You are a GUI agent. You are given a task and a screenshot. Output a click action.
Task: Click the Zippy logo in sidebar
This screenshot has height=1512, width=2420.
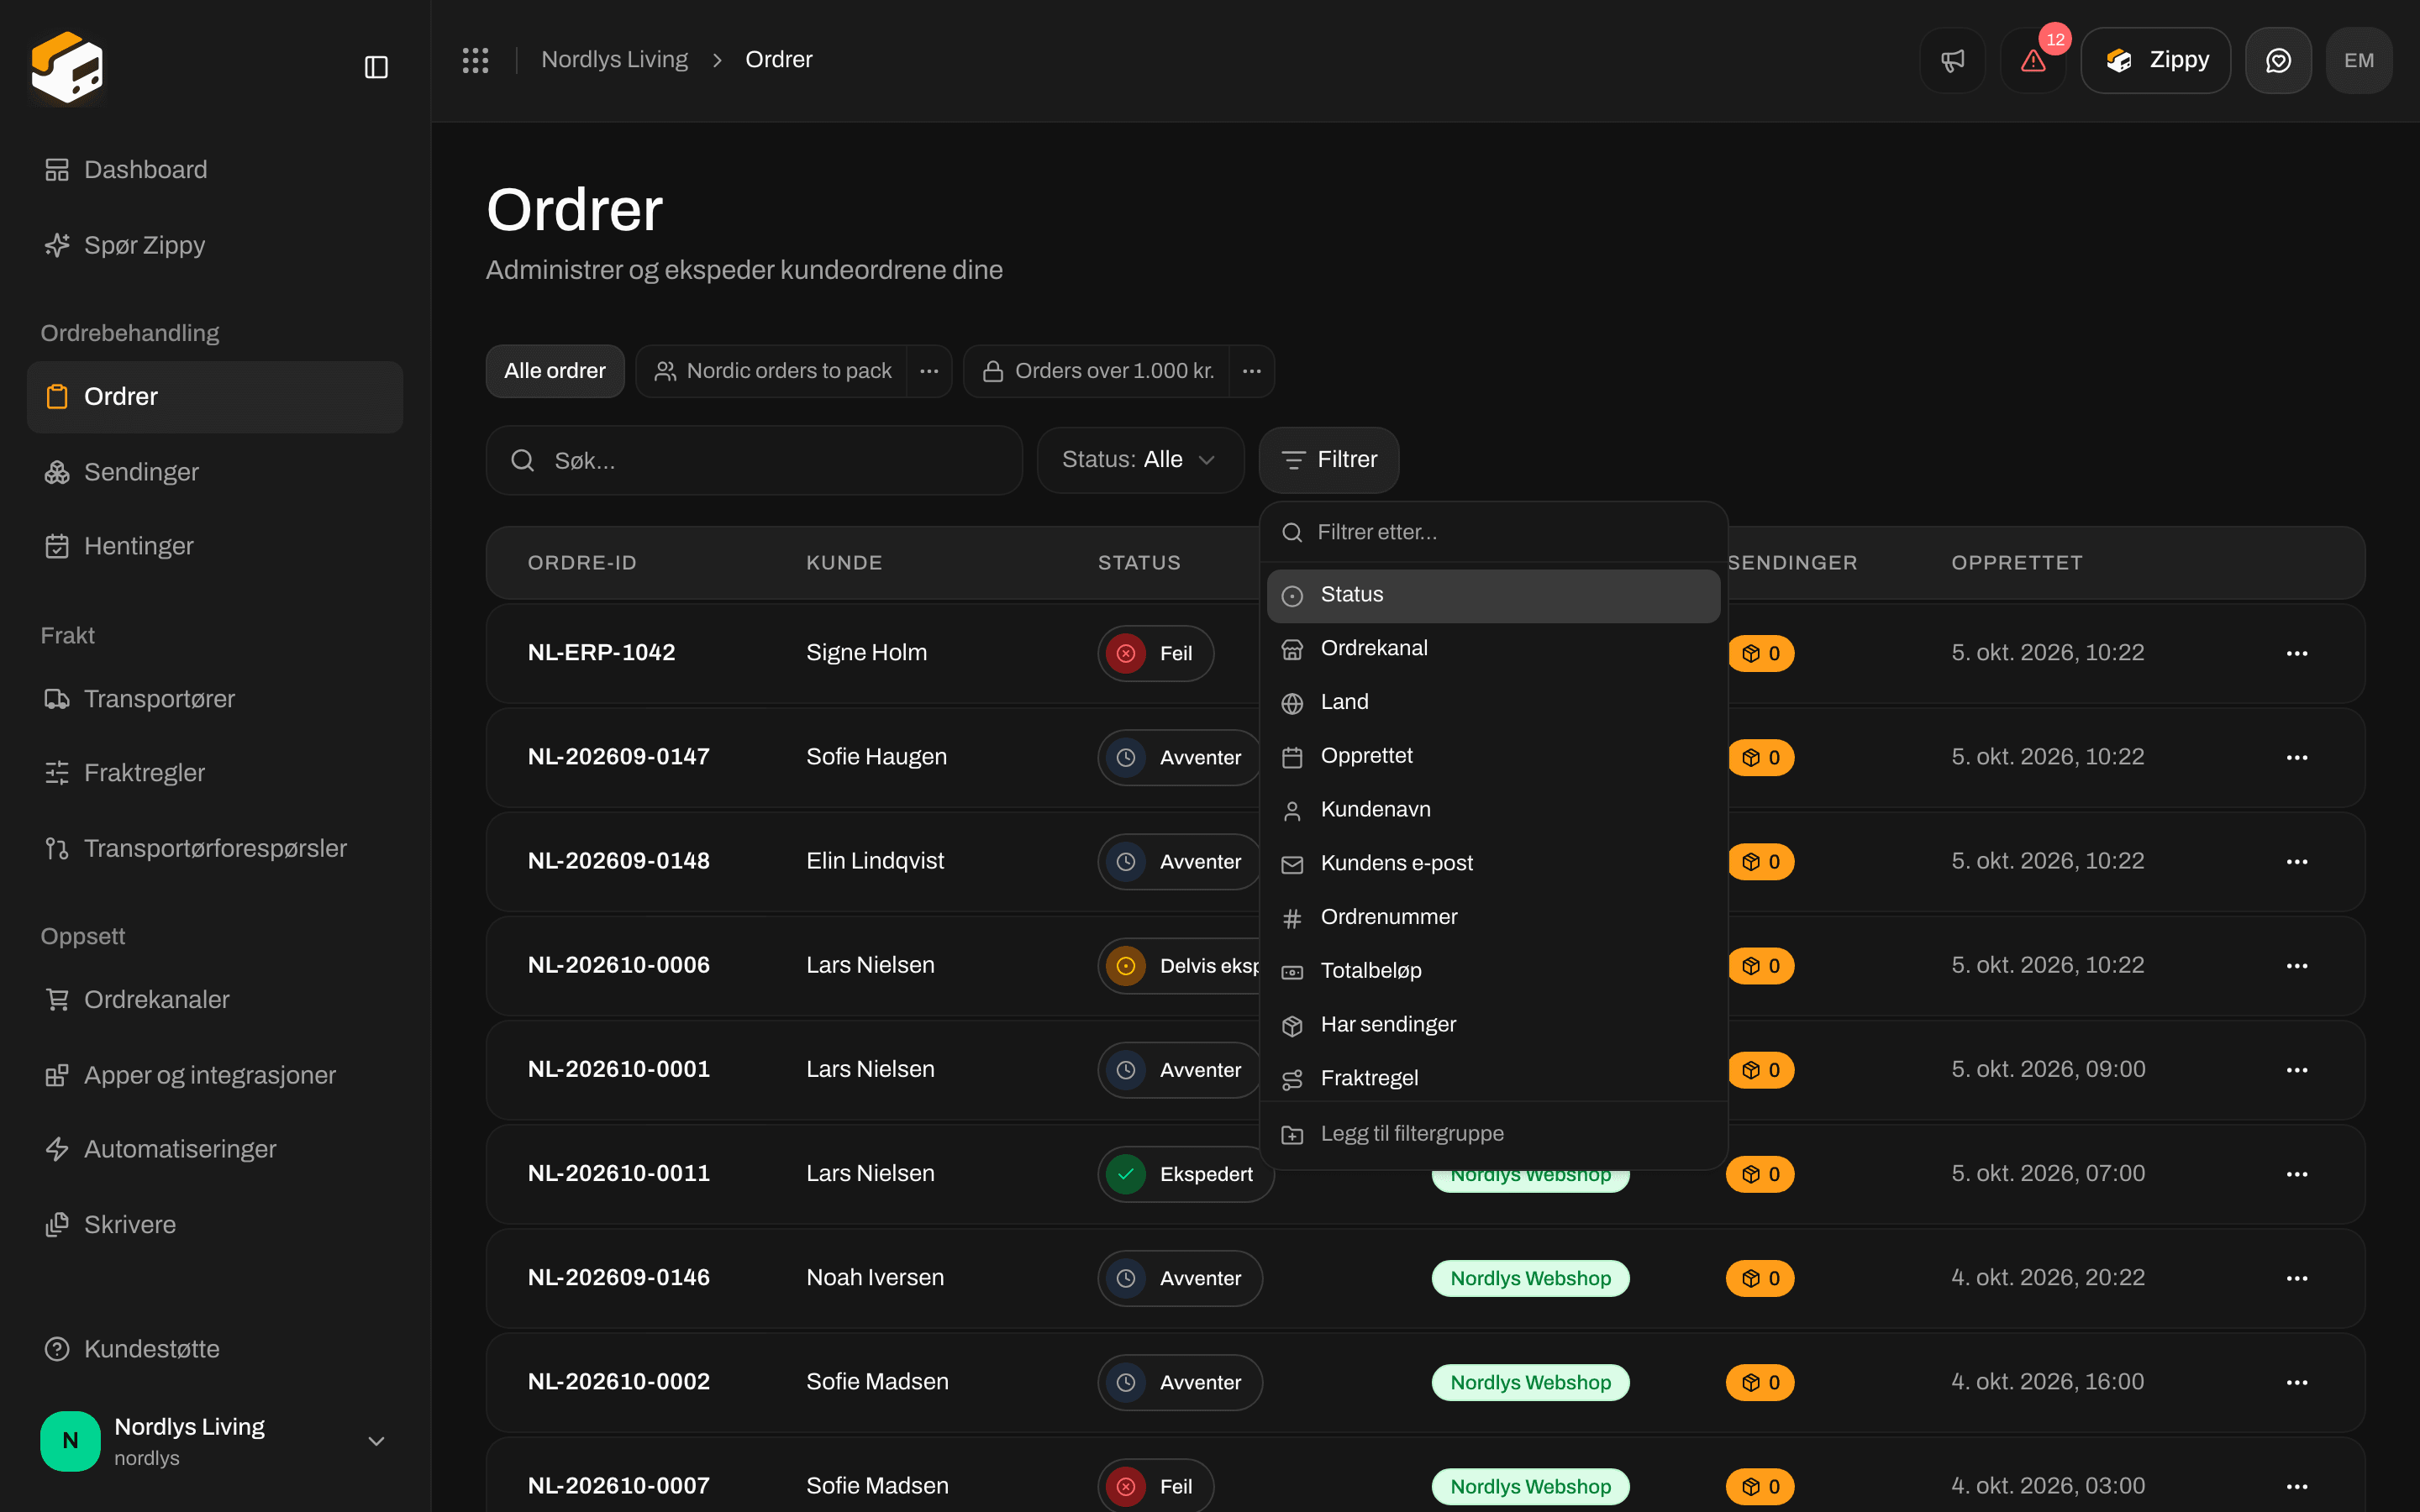(67, 67)
